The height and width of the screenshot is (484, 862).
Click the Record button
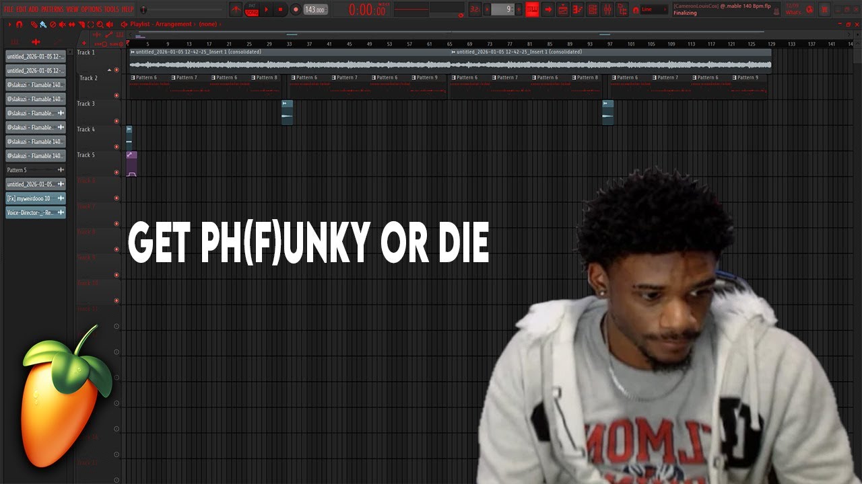coord(296,9)
